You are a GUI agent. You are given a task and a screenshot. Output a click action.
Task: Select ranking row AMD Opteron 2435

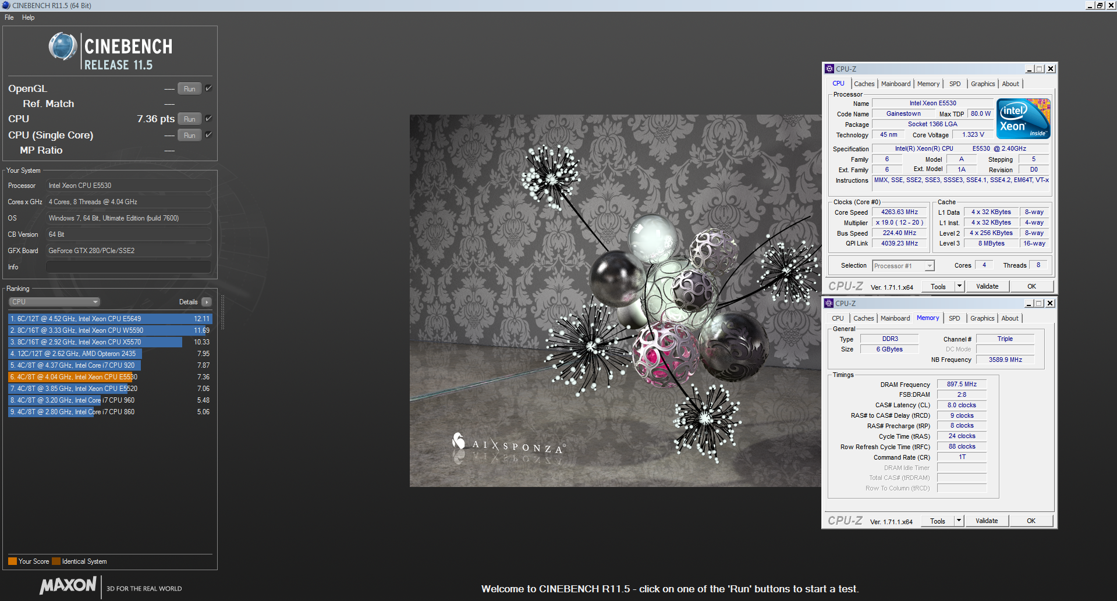tap(110, 354)
